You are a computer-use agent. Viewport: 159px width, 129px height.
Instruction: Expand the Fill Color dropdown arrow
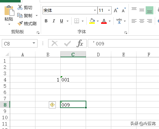click(98, 21)
